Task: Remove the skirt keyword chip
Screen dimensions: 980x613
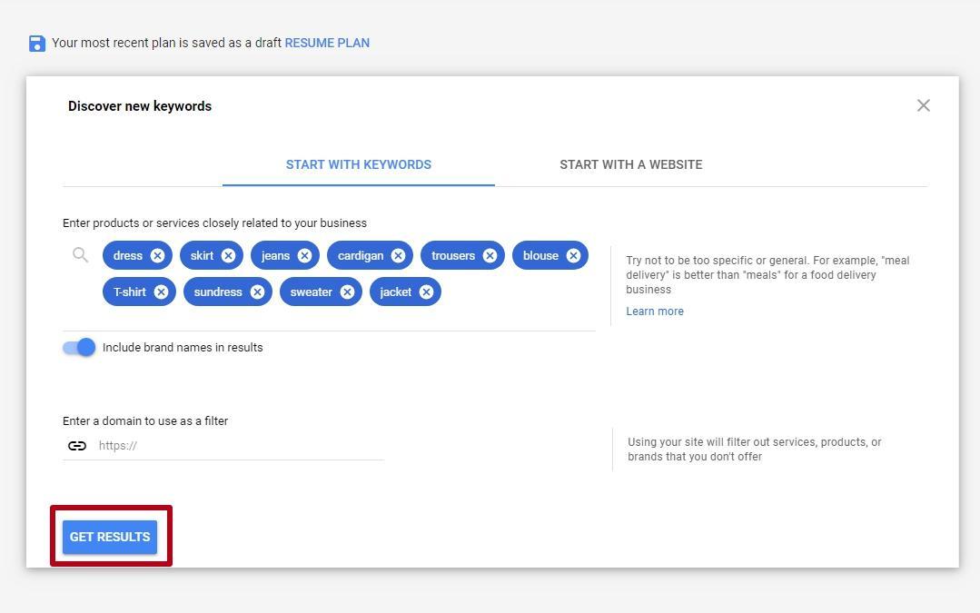Action: coord(228,255)
